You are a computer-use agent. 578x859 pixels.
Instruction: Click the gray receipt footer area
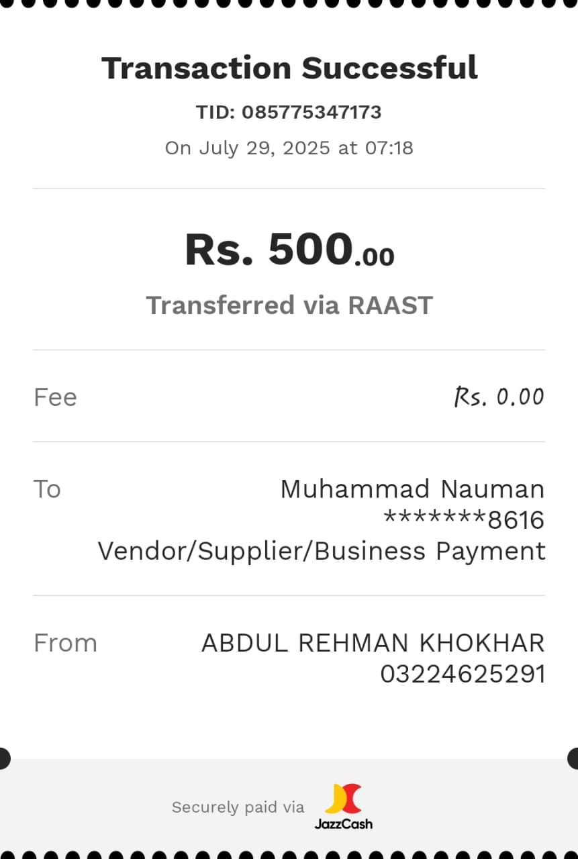289,805
